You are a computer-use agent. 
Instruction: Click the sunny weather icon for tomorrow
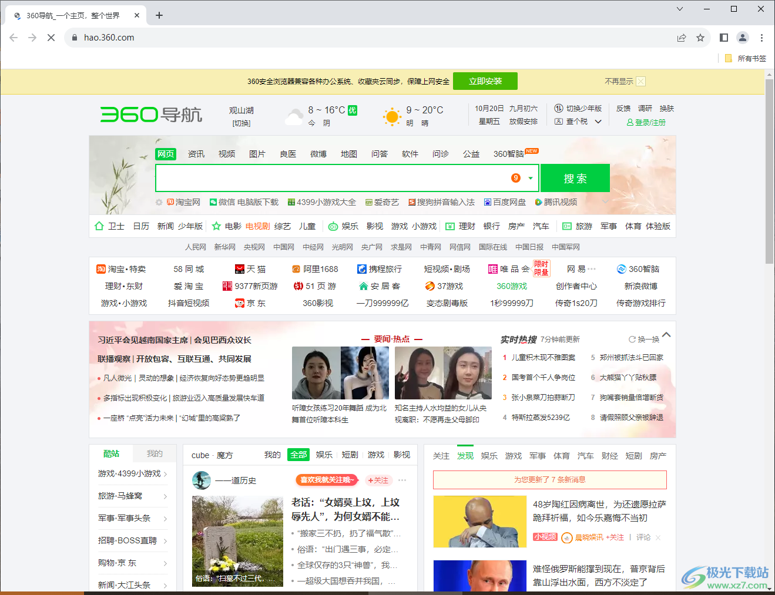[392, 116]
